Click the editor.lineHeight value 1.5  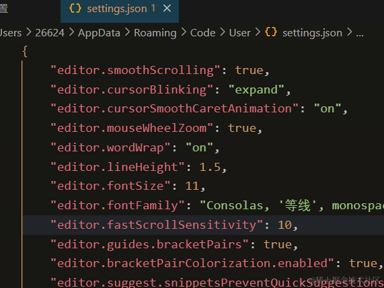(210, 167)
